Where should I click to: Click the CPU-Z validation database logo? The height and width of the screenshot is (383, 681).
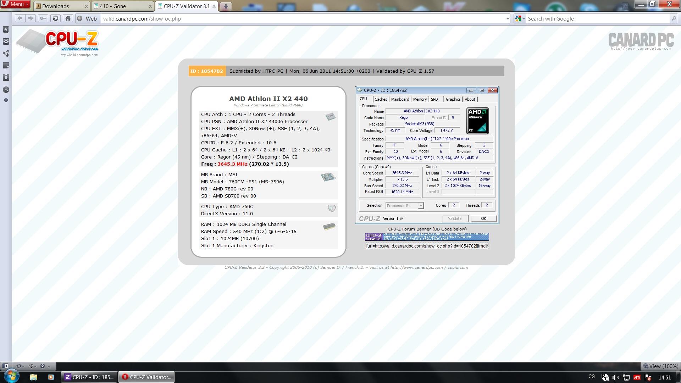pos(58,42)
